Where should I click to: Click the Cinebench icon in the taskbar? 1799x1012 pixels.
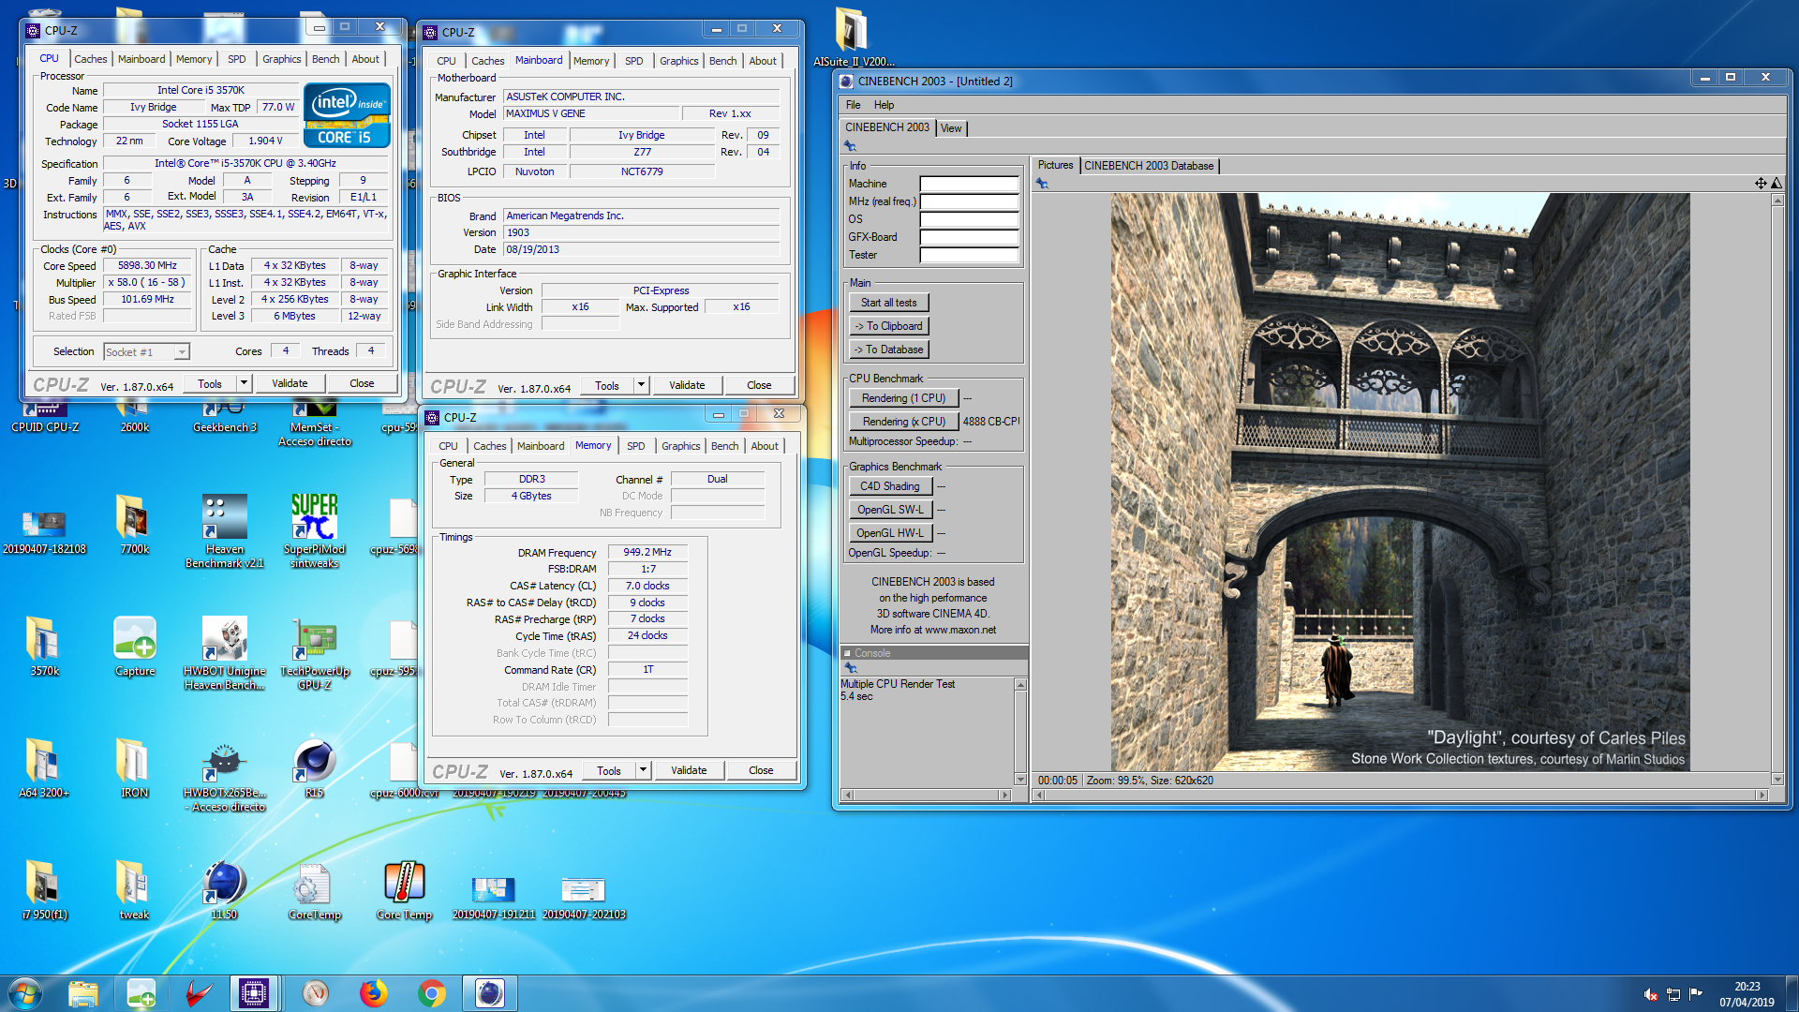tap(490, 993)
